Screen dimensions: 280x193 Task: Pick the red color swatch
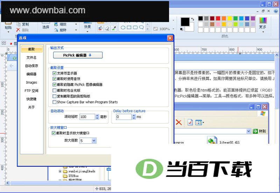(x=218, y=19)
